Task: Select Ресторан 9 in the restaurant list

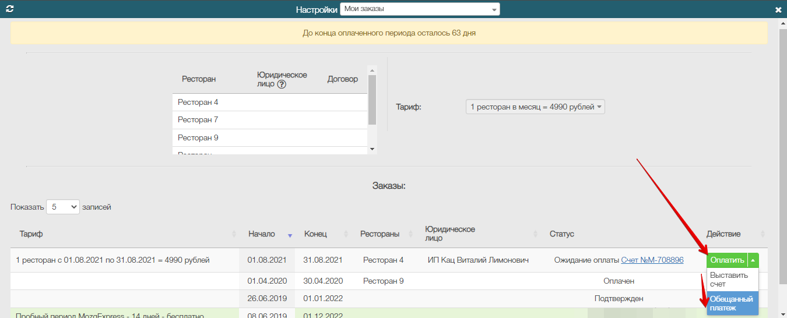Action: (x=270, y=138)
